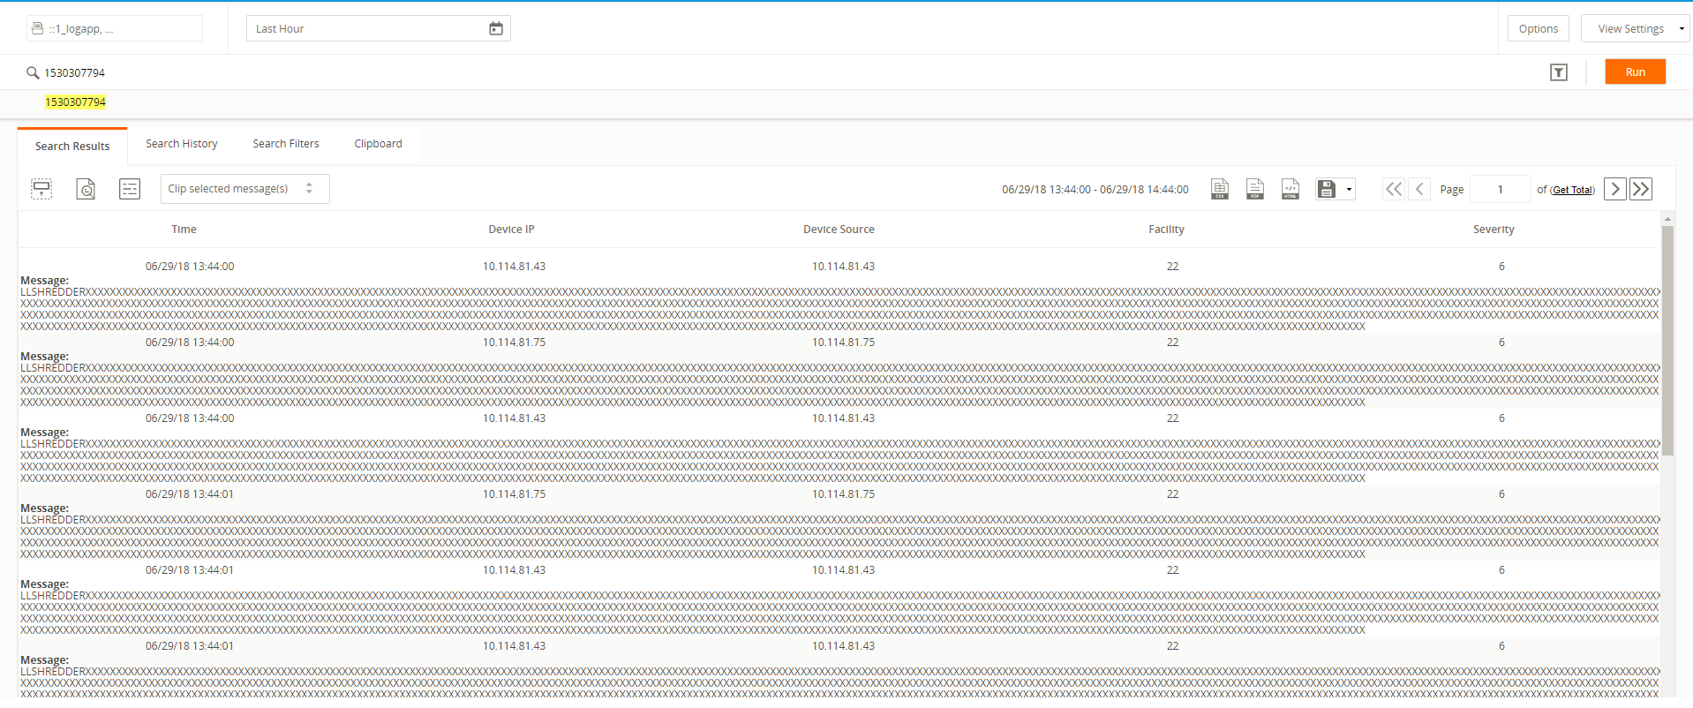Click the device selector printer icon
This screenshot has height=708, width=1693.
pyautogui.click(x=37, y=28)
